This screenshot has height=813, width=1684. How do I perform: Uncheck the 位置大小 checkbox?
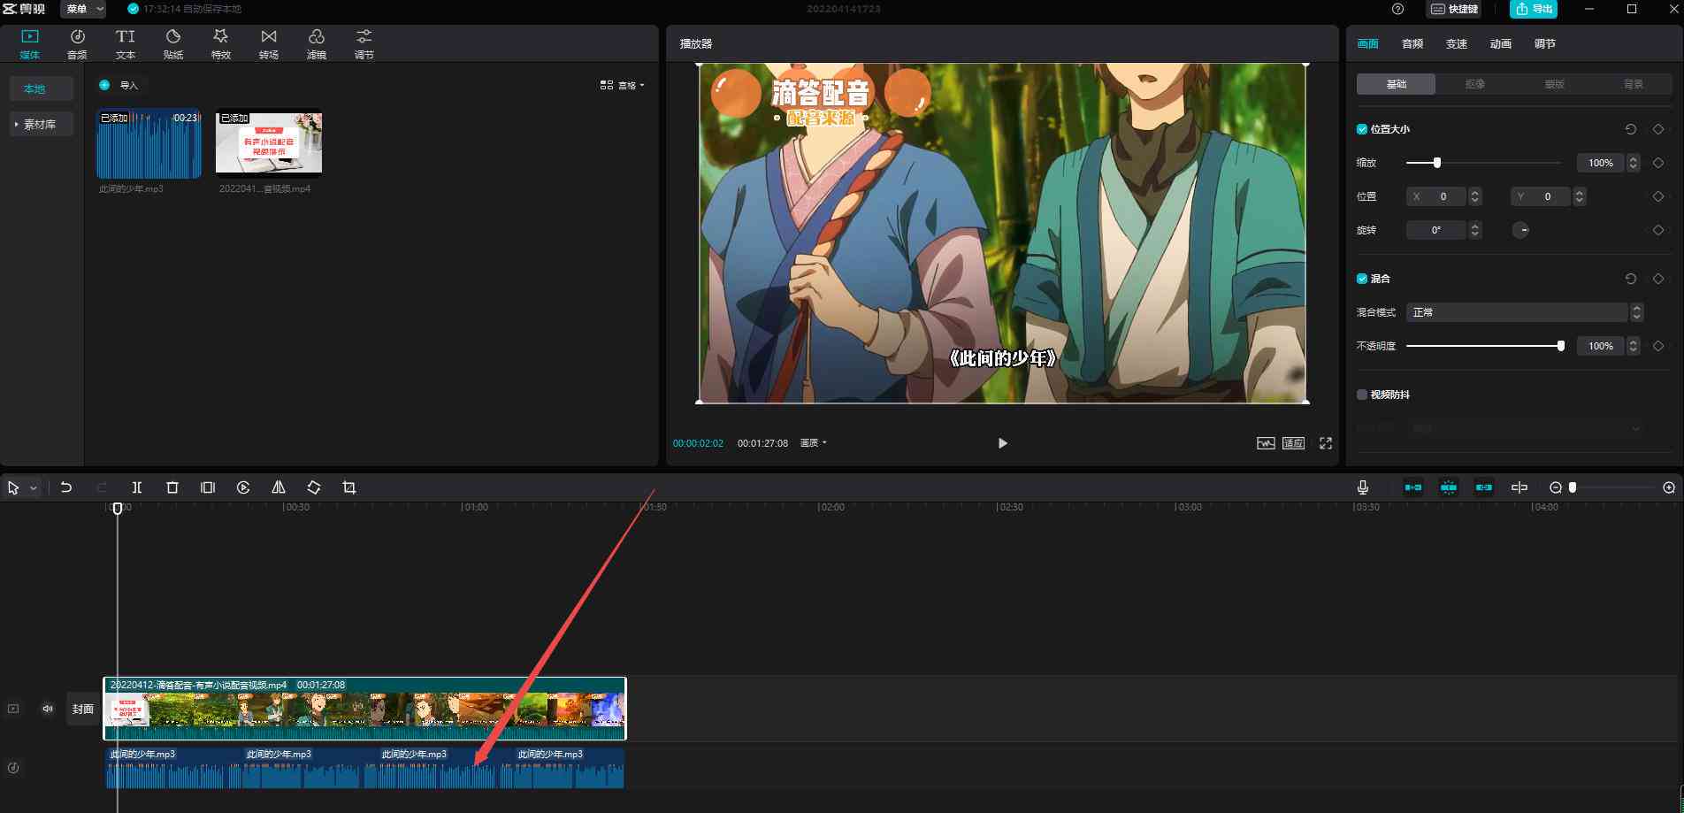1362,129
